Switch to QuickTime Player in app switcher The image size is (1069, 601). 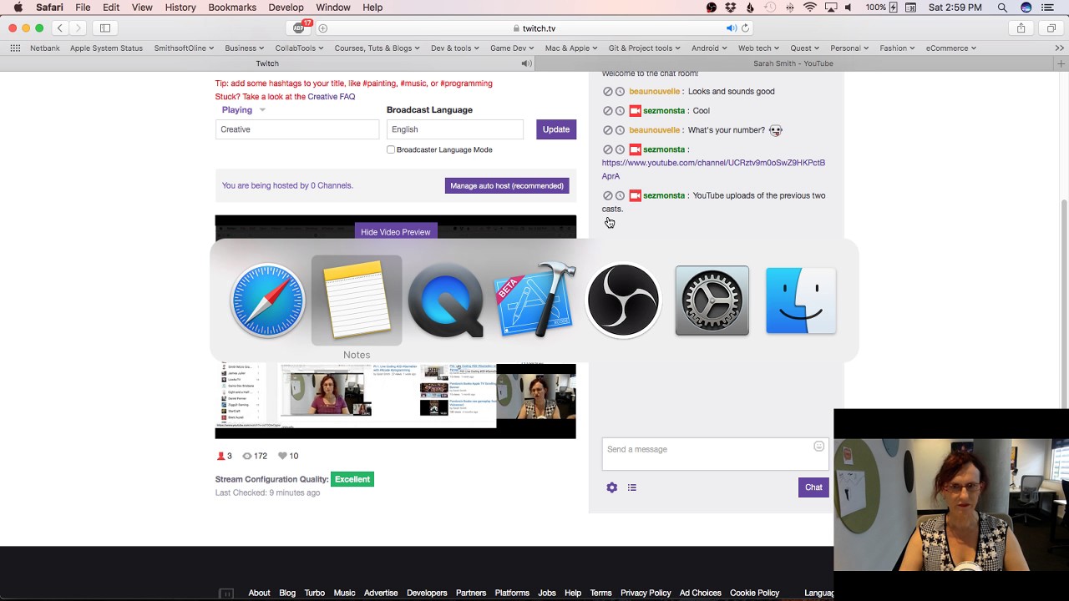pyautogui.click(x=445, y=300)
